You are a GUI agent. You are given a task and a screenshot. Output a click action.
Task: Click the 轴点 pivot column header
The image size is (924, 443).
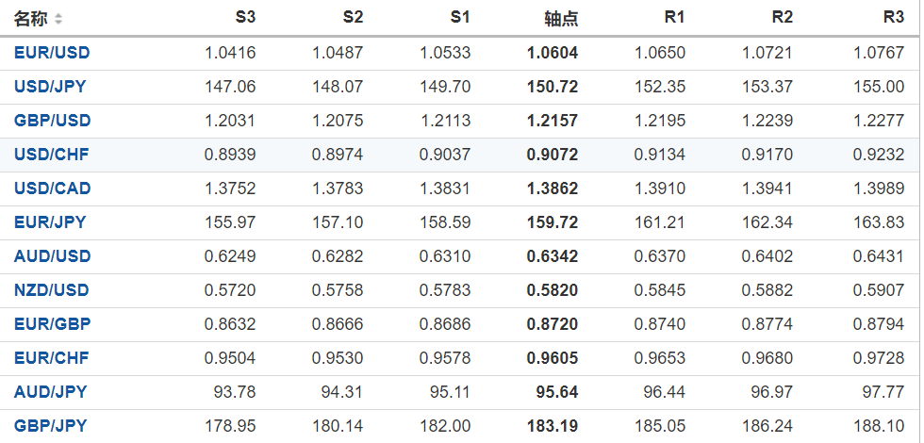[561, 19]
